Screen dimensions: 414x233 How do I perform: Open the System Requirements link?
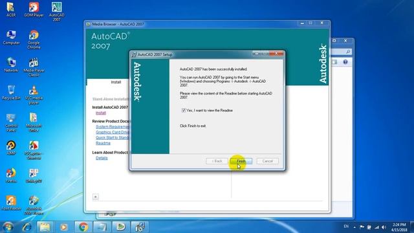coord(113,127)
